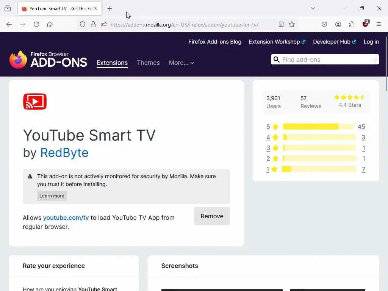
Task: Close the YouTube Smart TV tab
Action: pyautogui.click(x=95, y=8)
